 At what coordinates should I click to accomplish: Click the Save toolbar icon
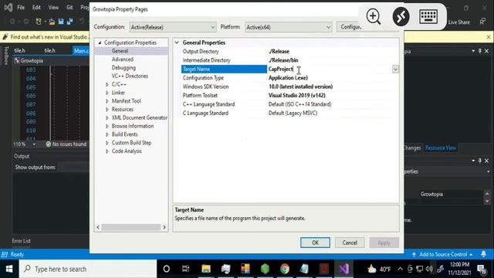click(x=61, y=22)
